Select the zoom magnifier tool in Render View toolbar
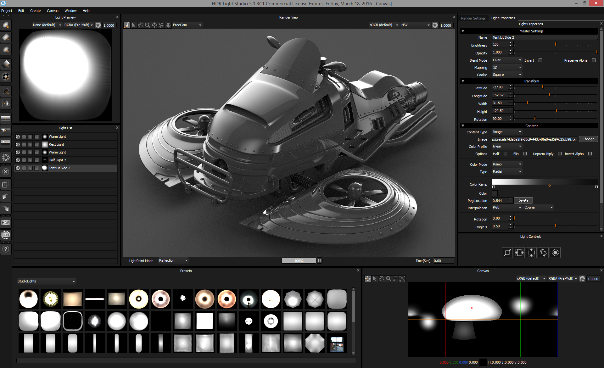604x368 pixels. (147, 25)
